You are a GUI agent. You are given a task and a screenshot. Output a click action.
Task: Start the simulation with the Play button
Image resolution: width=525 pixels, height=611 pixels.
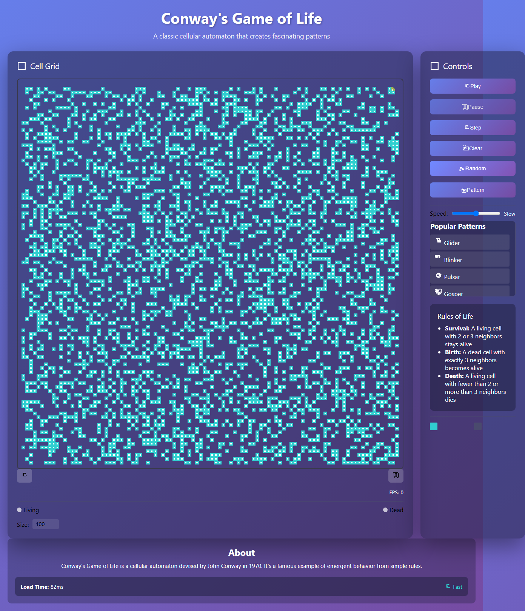(x=473, y=86)
